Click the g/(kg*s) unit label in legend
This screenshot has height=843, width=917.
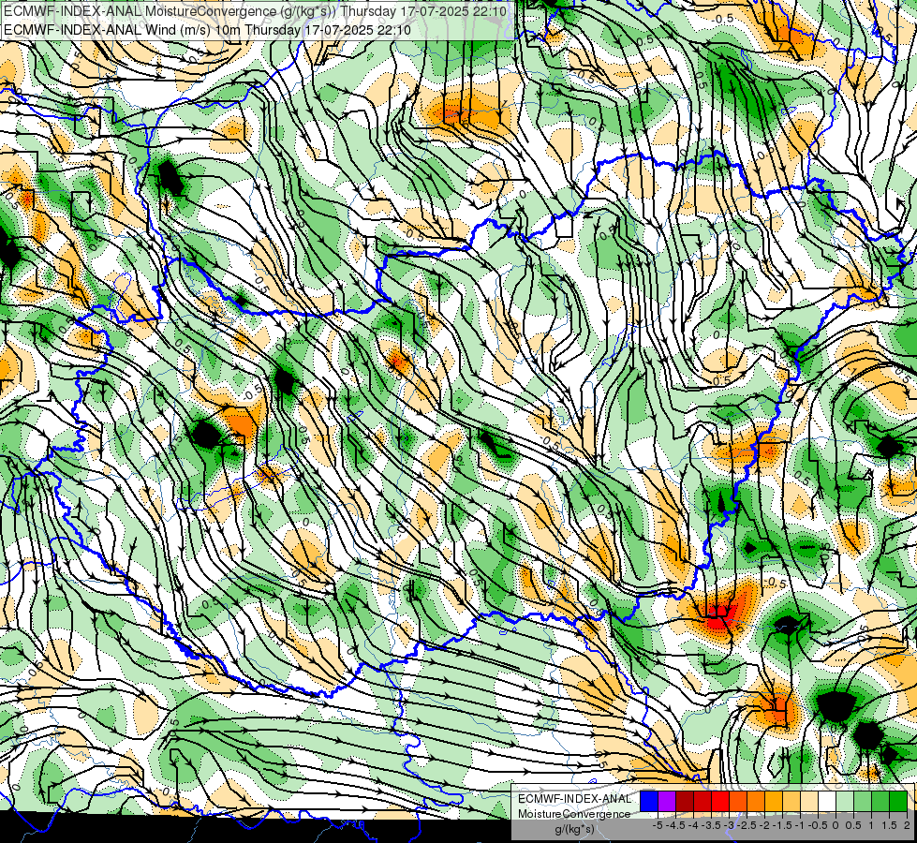pyautogui.click(x=574, y=830)
